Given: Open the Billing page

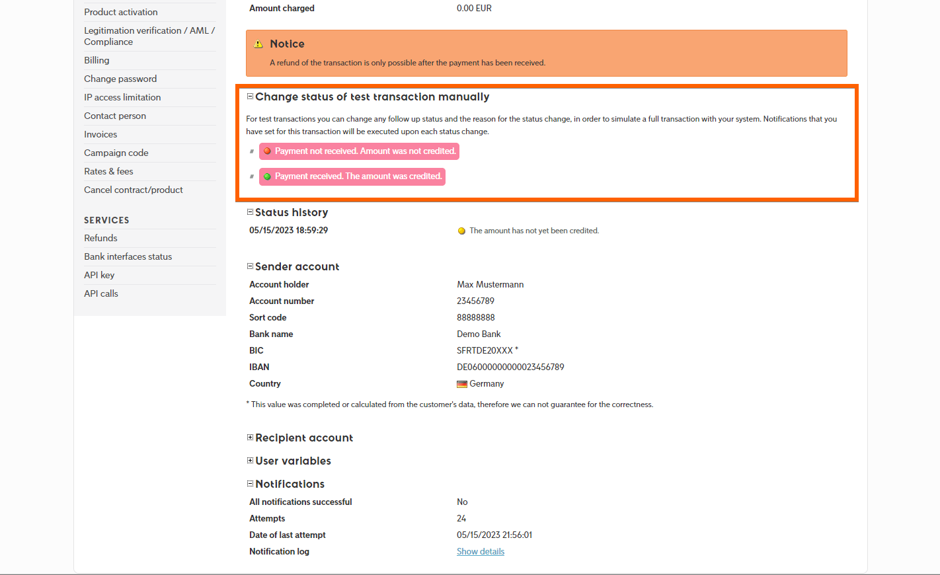Looking at the screenshot, I should tap(97, 60).
